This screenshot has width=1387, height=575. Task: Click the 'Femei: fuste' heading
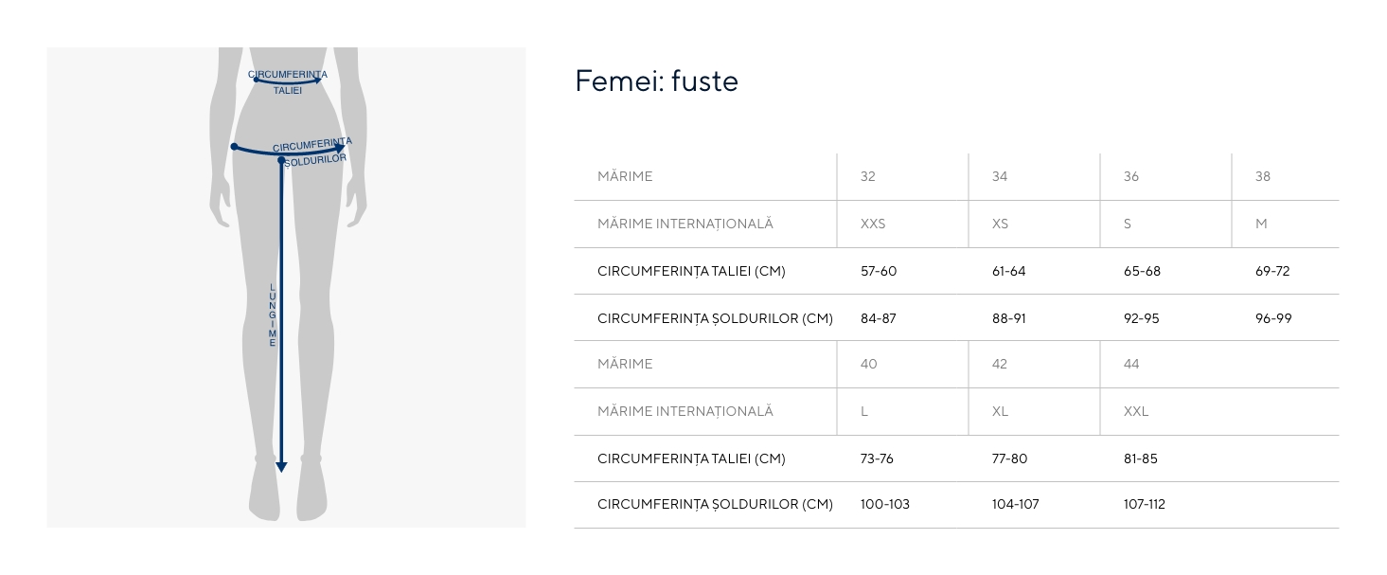(x=656, y=81)
